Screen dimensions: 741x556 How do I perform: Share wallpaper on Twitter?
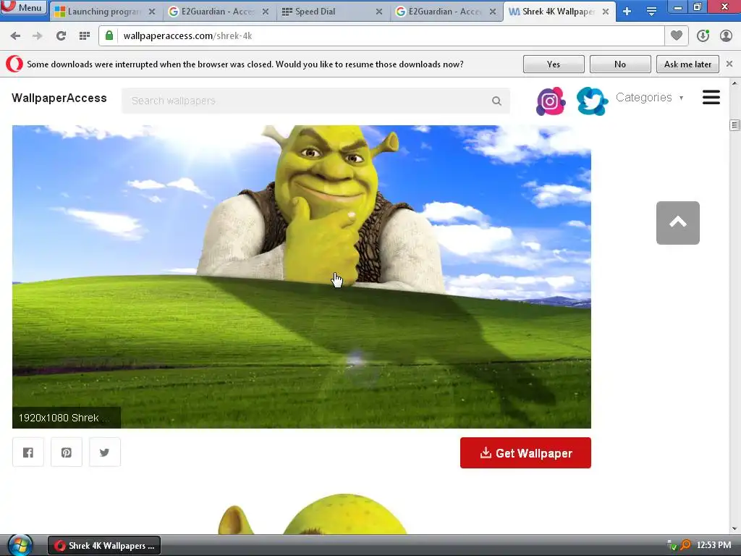(x=104, y=452)
